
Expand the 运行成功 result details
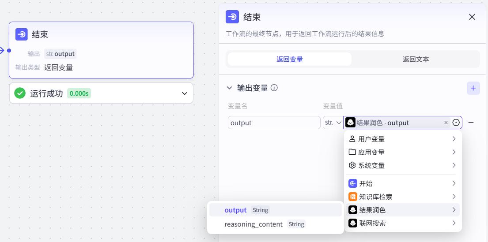185,93
